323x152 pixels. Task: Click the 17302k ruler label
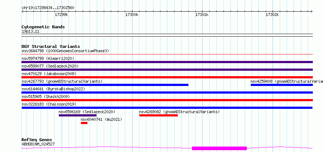272,15
